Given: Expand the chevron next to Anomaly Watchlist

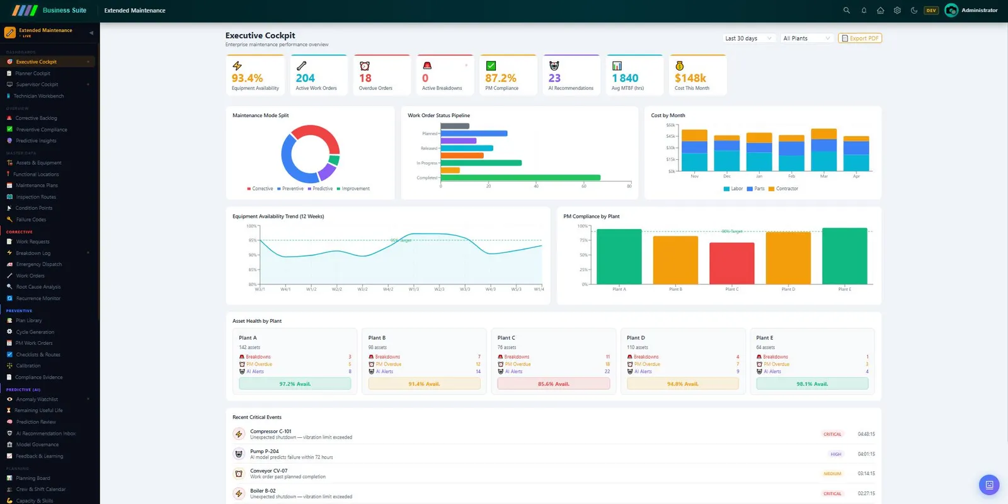Looking at the screenshot, I should click(88, 399).
